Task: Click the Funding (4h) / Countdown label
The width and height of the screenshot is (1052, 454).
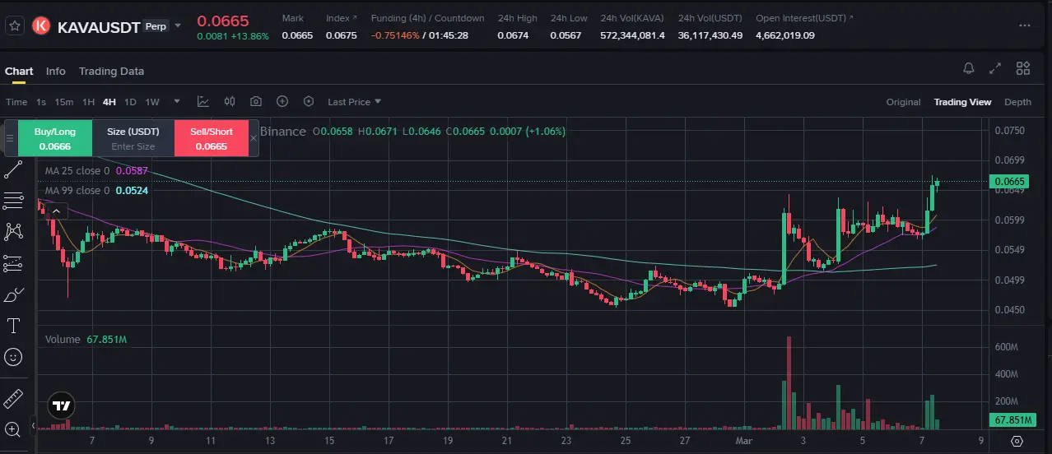Action: coord(427,18)
